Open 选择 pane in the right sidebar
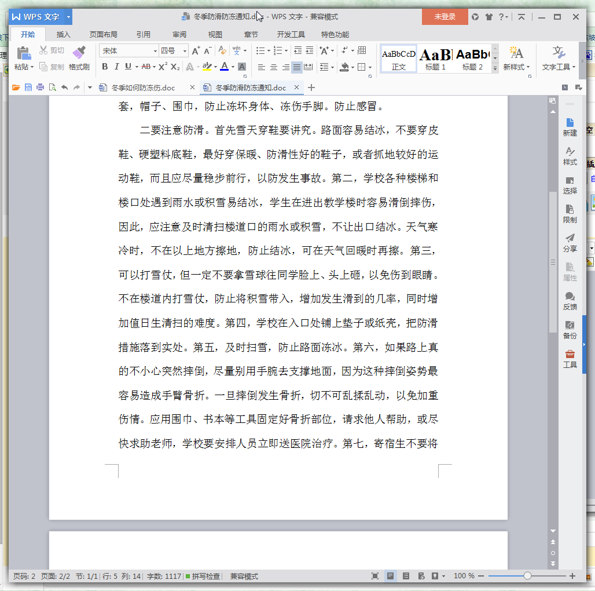 point(570,185)
